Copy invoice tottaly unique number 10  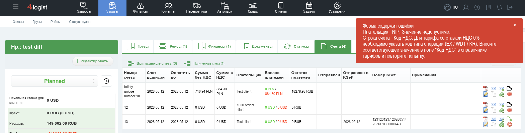tap(494, 94)
